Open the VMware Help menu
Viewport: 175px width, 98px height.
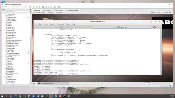coord(20,7)
